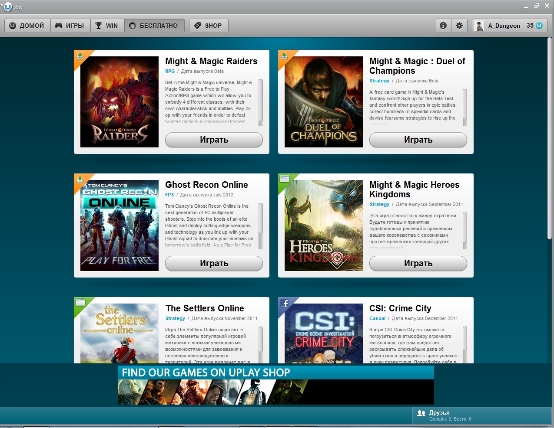The image size is (554, 428).
Task: Click the Strategy tag on Duel of Champions
Action: tap(379, 81)
